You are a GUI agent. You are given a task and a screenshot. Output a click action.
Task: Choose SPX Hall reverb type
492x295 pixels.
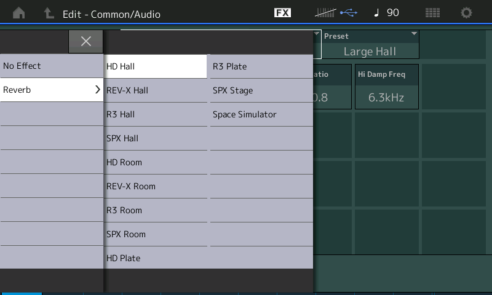[155, 138]
